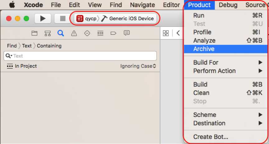Go back with the editor chevron
Image resolution: width=269 pixels, height=144 pixels.
178,33
